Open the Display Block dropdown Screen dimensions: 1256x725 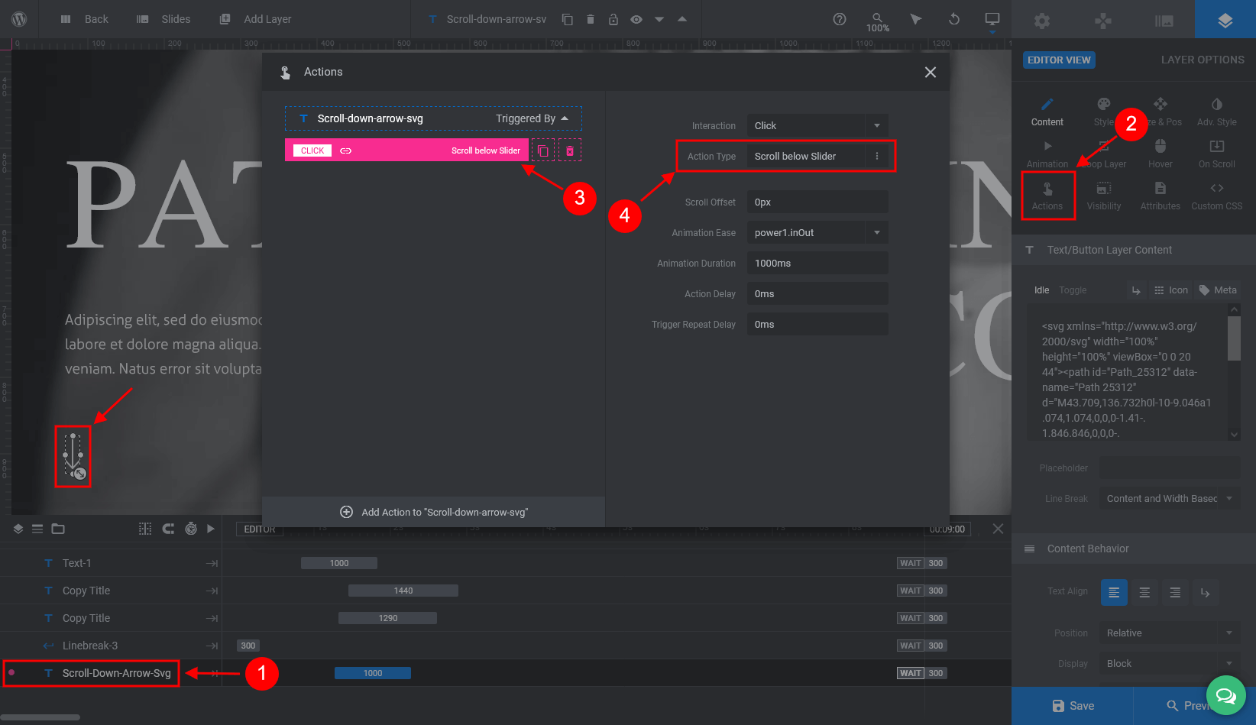1170,664
